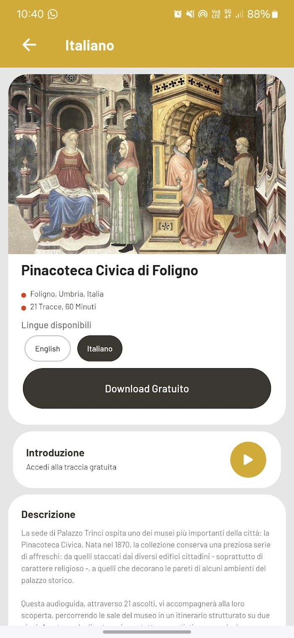Tap the battery status icon
The image size is (294, 638).
point(275,14)
